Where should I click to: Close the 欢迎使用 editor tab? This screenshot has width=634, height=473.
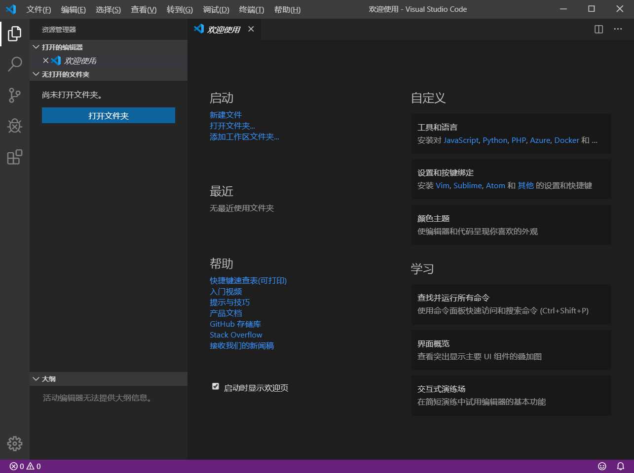251,29
